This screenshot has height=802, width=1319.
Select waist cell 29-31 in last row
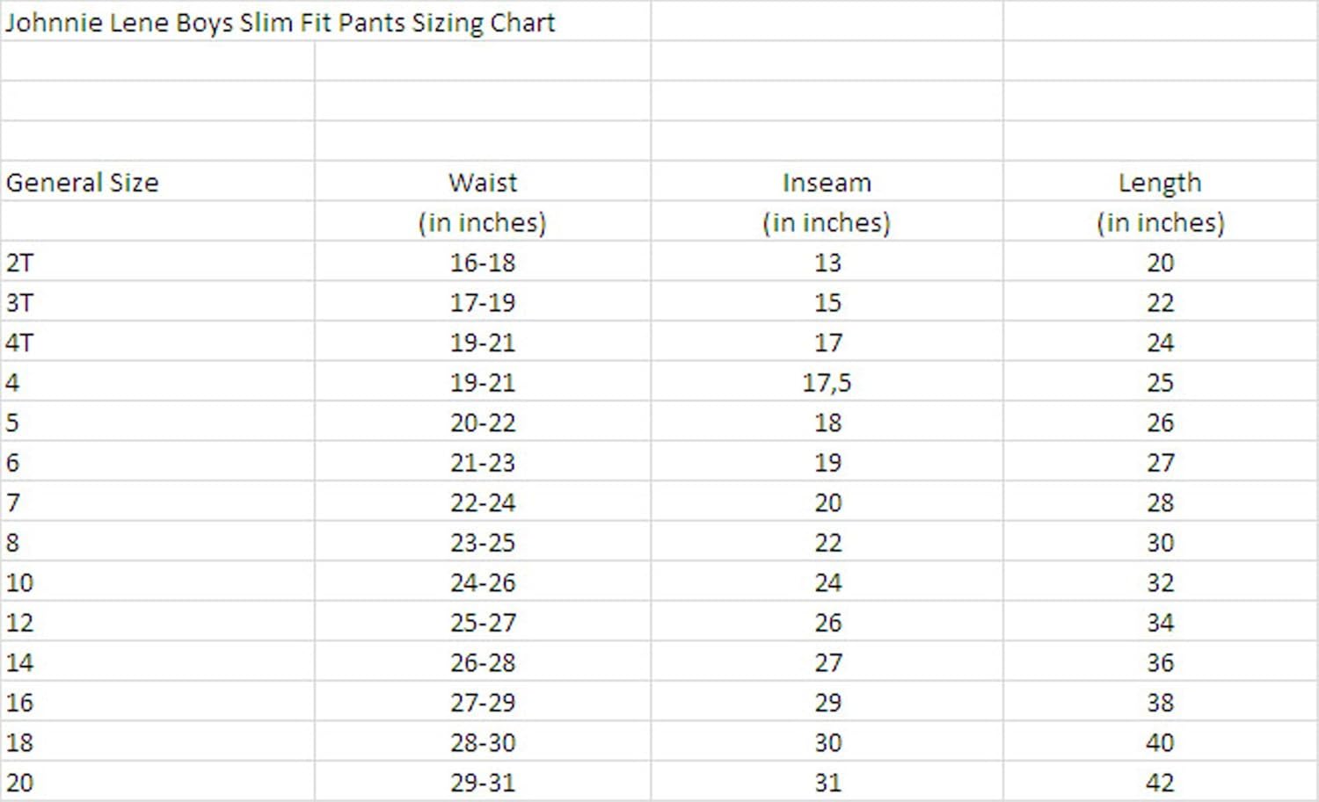tap(482, 783)
